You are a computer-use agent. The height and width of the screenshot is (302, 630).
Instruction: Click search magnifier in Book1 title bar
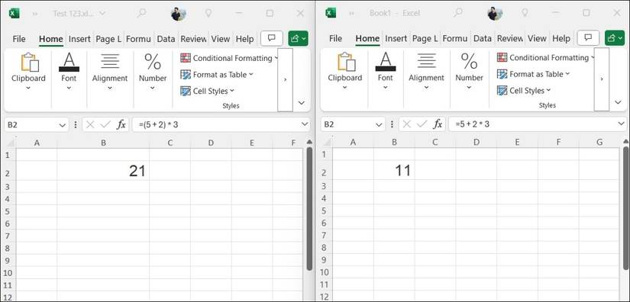point(458,13)
